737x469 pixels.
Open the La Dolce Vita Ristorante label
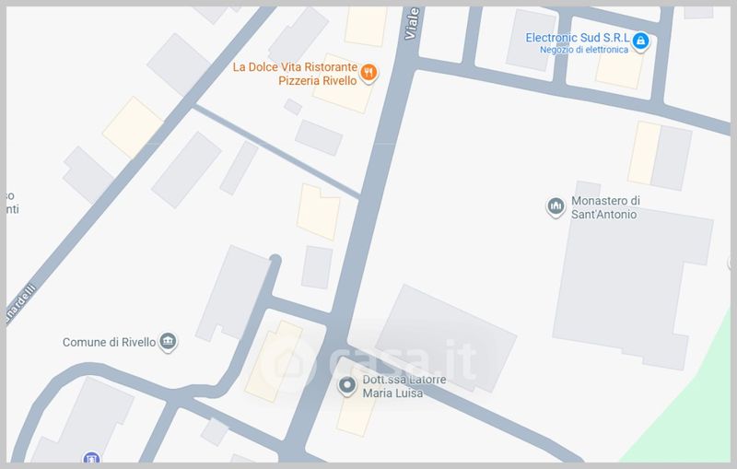pos(295,67)
